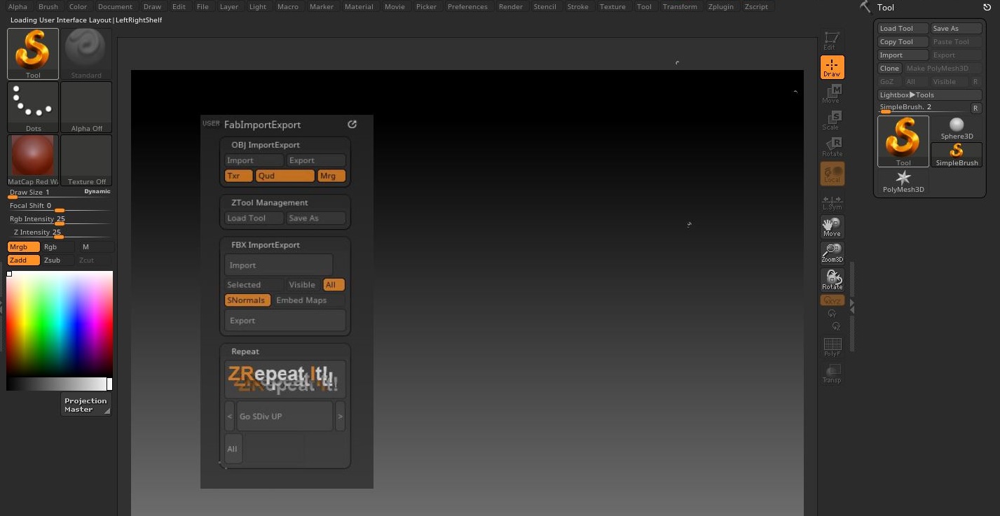
Task: Open the Brush menu
Action: coord(48,7)
